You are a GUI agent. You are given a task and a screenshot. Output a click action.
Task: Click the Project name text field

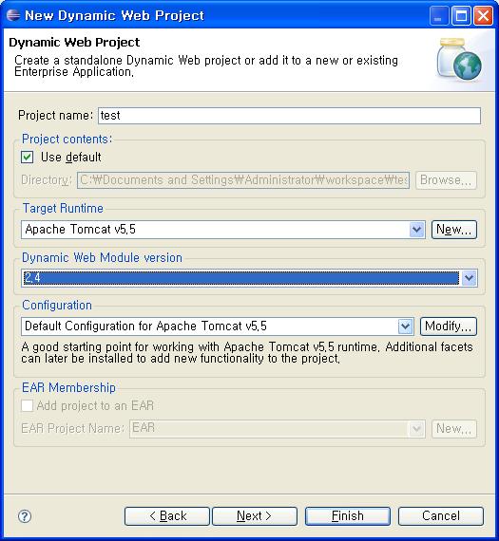[289, 116]
